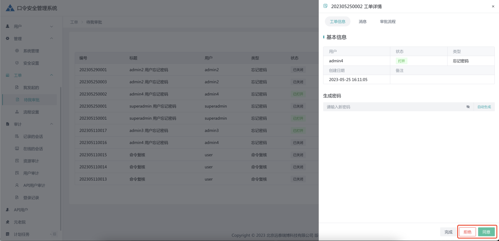Close the 工单详情 drawer panel
The width and height of the screenshot is (499, 241).
(493, 7)
